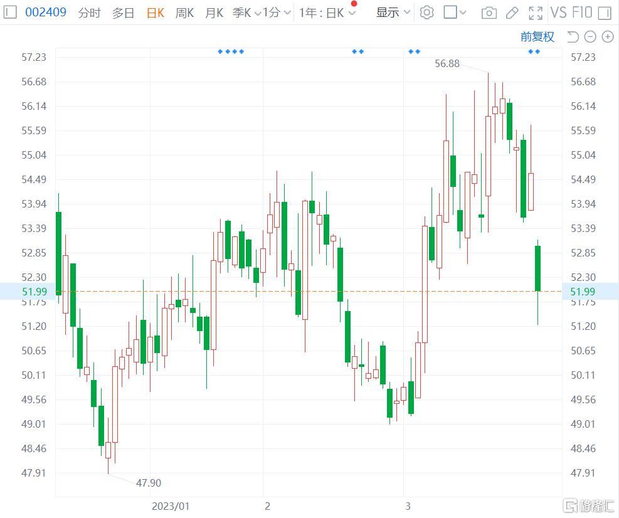
Task: Click the rightmost blue diamond event markers
Action: point(534,51)
